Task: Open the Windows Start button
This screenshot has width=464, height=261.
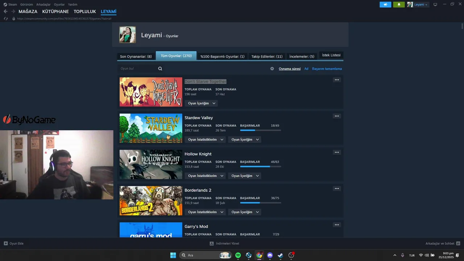Action: [173, 255]
